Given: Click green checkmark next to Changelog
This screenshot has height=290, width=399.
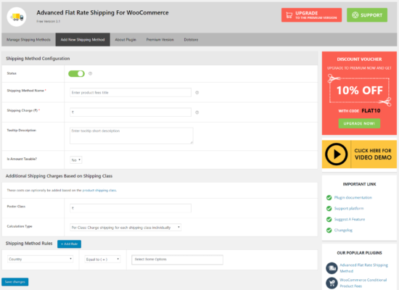Looking at the screenshot, I should [329, 231].
